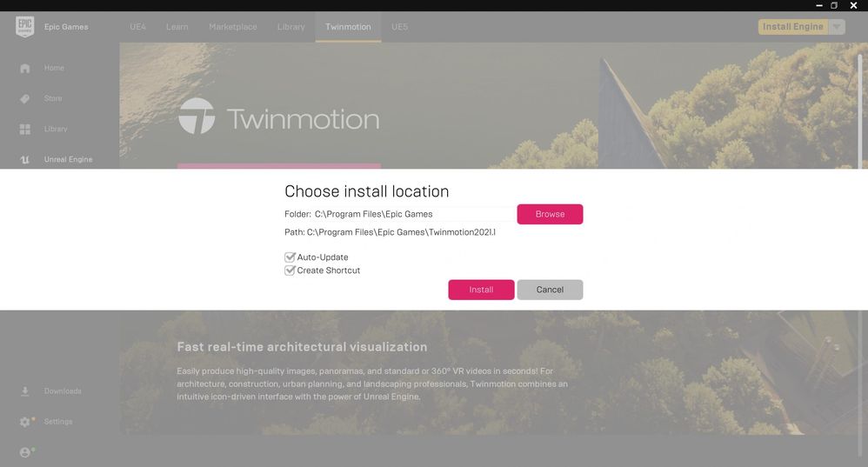Click the Settings sidebar label
Image resolution: width=868 pixels, height=467 pixels.
[58, 422]
